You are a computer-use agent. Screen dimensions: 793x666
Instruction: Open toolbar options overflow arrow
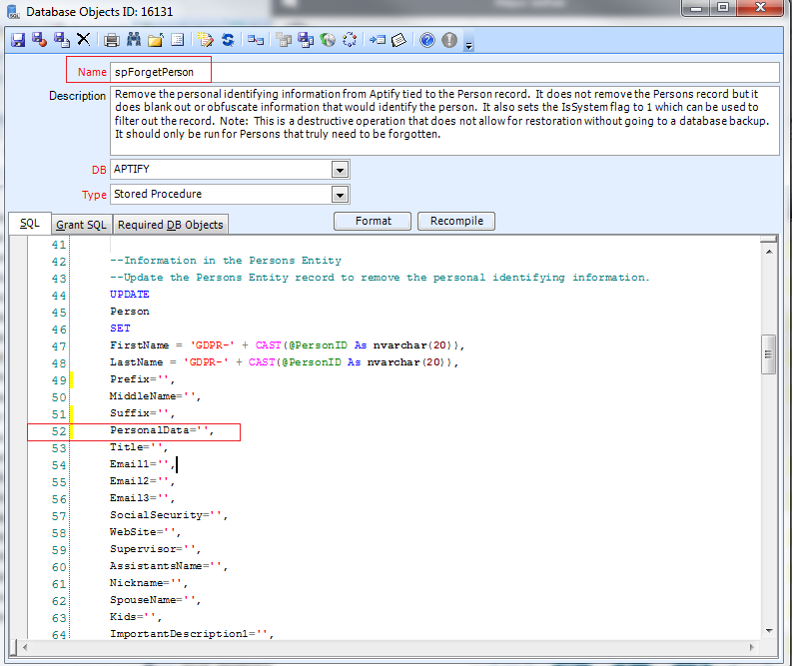(x=468, y=46)
